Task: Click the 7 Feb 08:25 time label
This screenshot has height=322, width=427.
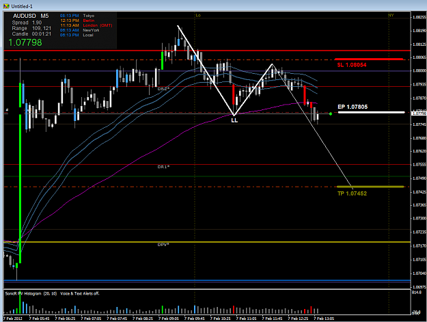Action: click(x=143, y=319)
